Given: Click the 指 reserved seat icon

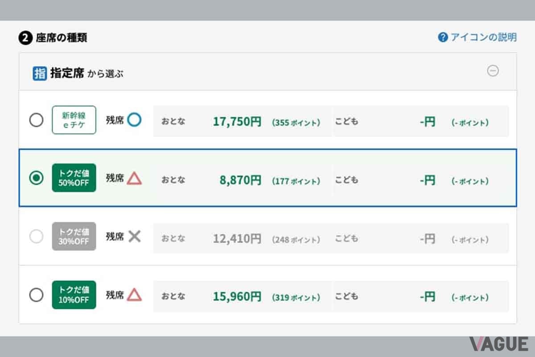Looking at the screenshot, I should (39, 73).
